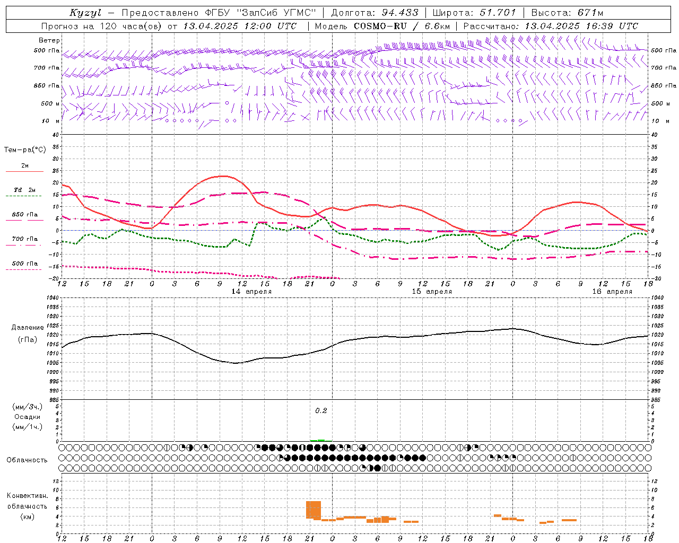Click the 'Конвективн.' convective cloud label
The image size is (679, 543).
(28, 496)
